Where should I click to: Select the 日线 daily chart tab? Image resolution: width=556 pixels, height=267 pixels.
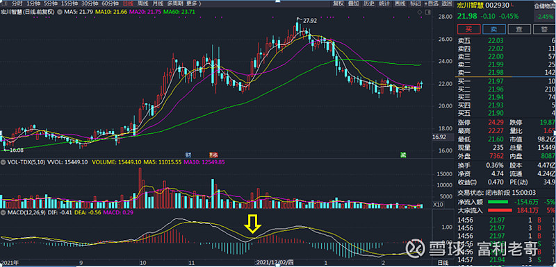(x=128, y=3)
